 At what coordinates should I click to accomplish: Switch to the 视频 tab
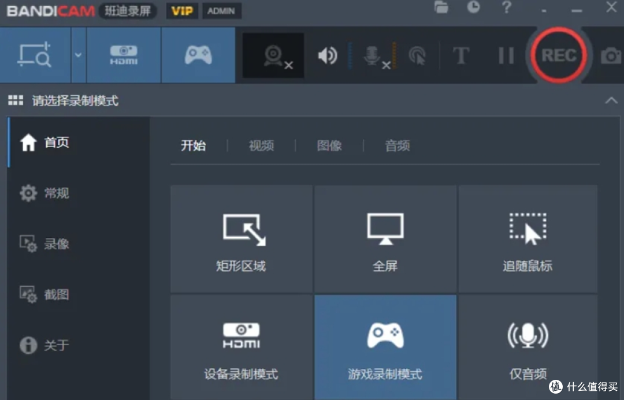pos(262,145)
